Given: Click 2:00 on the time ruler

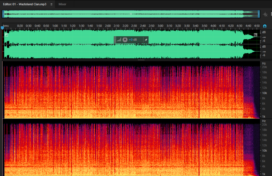Looking at the screenshot, I should coord(108,26).
